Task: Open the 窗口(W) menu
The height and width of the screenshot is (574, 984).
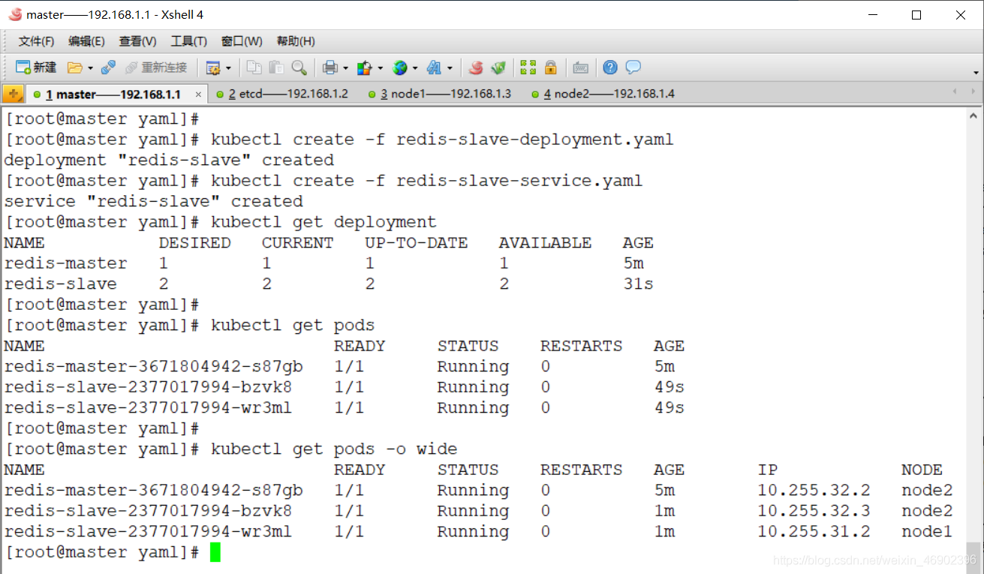Action: tap(242, 41)
